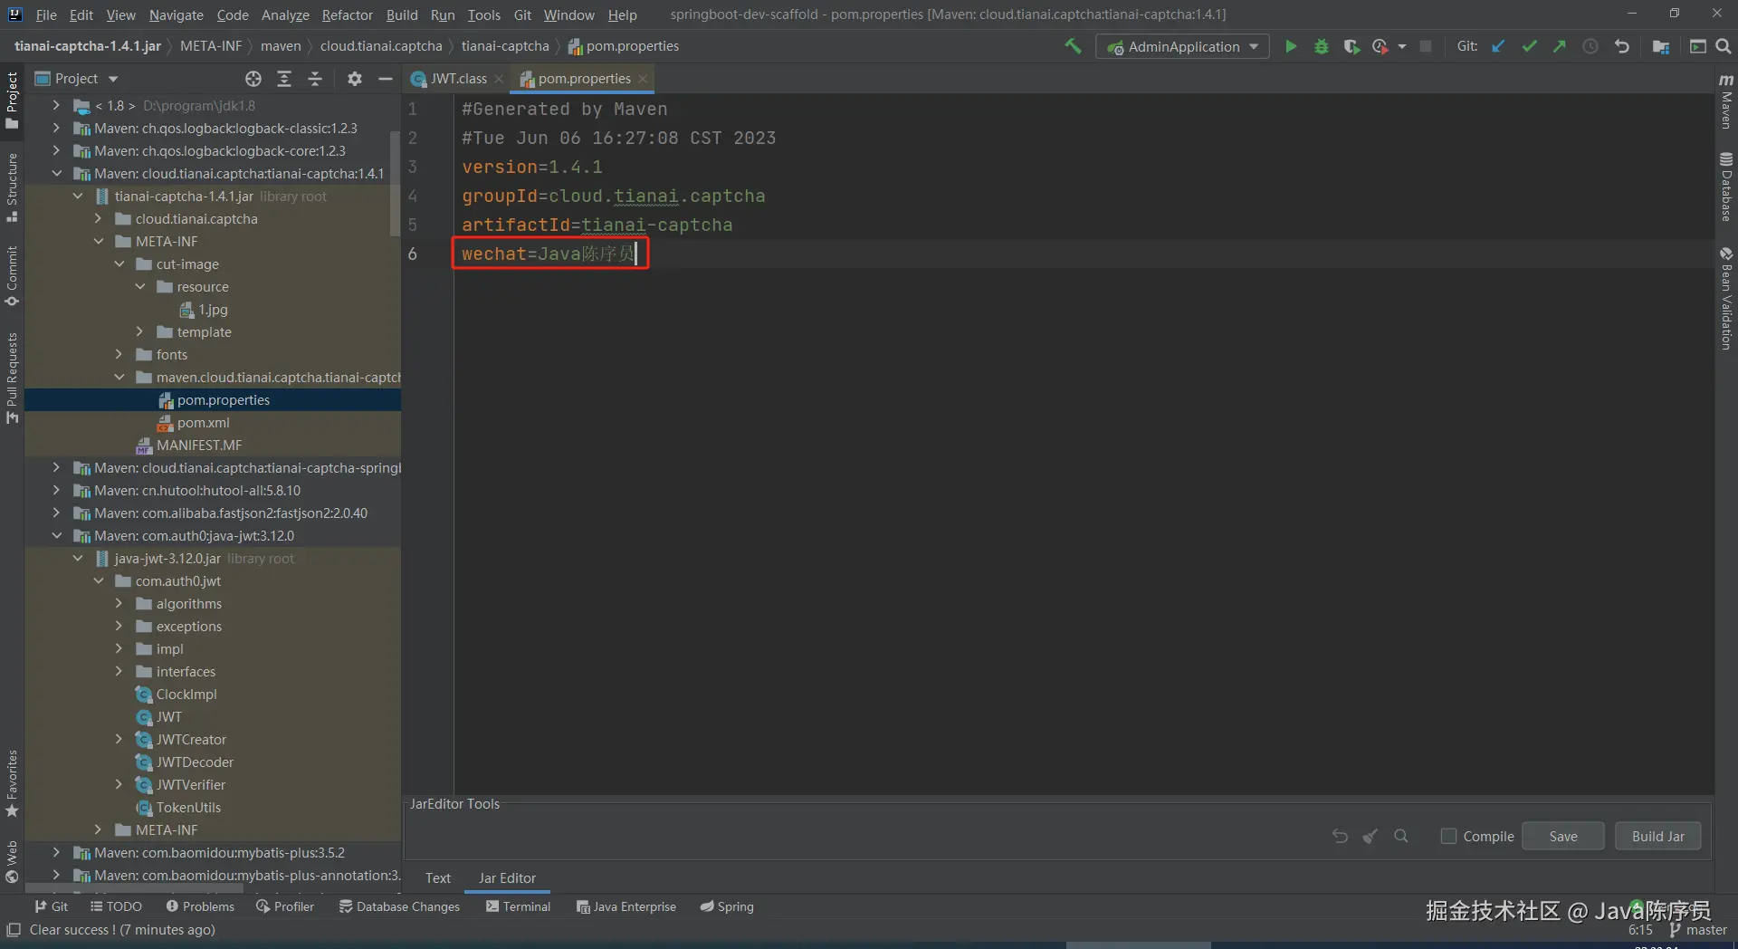Click the META-INF breadcrumb in navigation bar
The height and width of the screenshot is (949, 1738).
click(211, 46)
